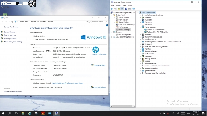The image size is (207, 116).
Task: Open the Help menu in Computer Management
Action: pos(130,6)
